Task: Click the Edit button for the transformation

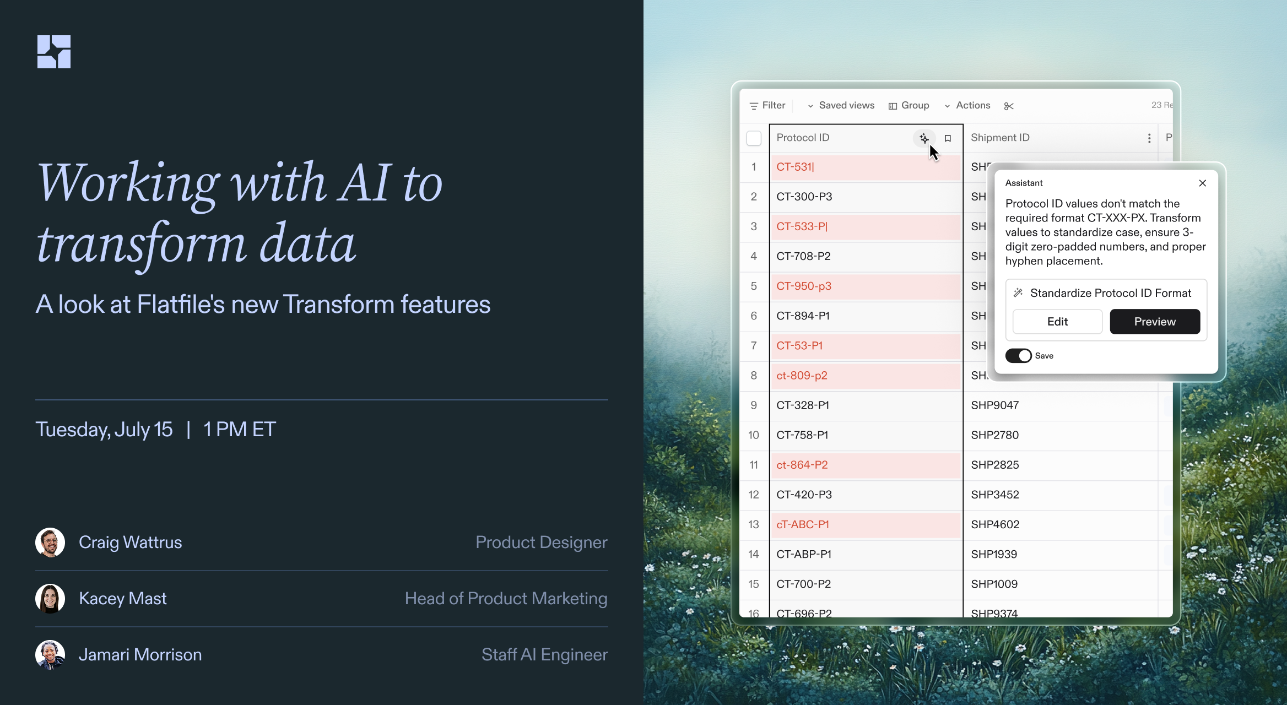Action: pos(1057,322)
